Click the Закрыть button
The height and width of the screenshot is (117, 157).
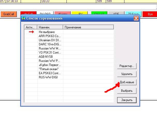pos(127,100)
